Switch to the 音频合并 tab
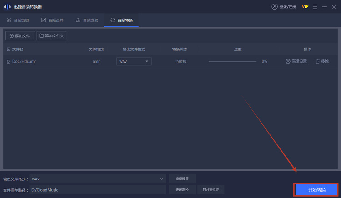 52,20
